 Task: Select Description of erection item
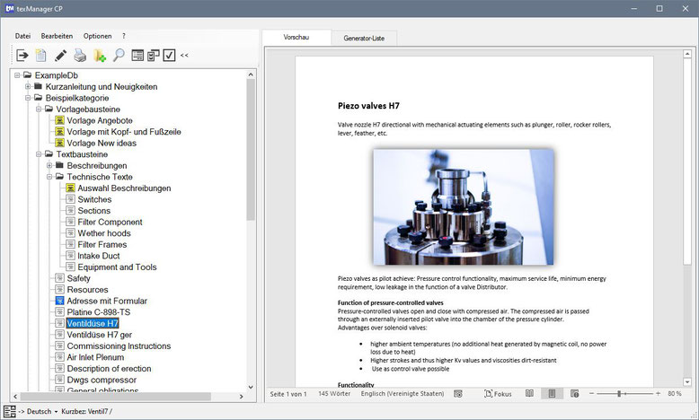click(x=109, y=368)
